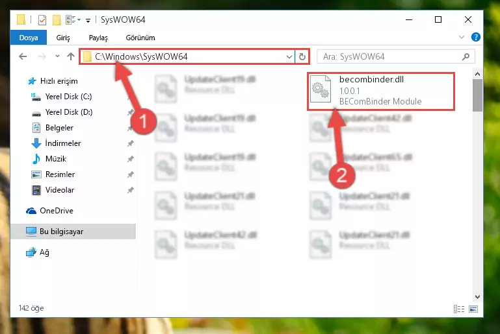The width and height of the screenshot is (500, 334).
Task: Click the folder icon in the address bar
Action: (87, 57)
